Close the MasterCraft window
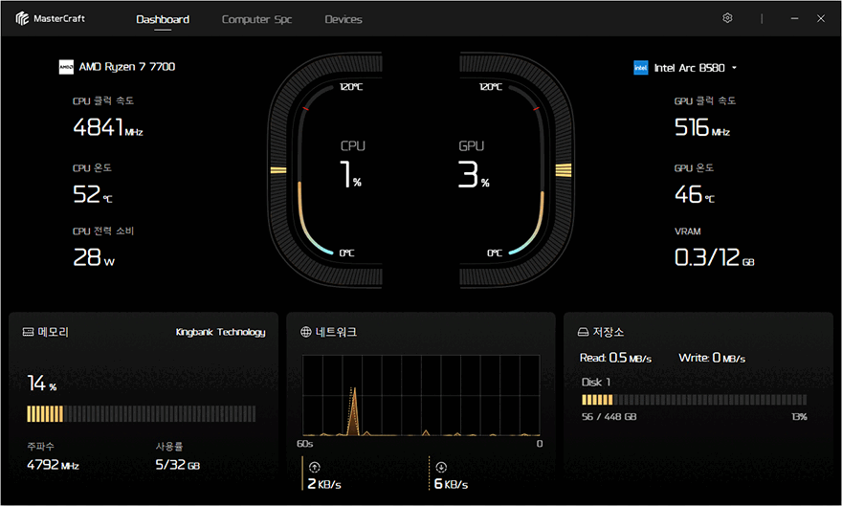The image size is (842, 506). (x=821, y=18)
